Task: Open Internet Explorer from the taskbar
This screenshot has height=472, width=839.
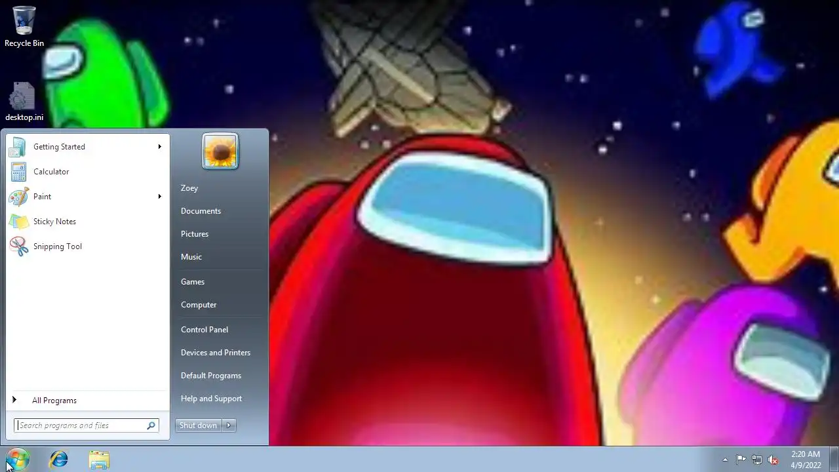Action: click(x=59, y=460)
